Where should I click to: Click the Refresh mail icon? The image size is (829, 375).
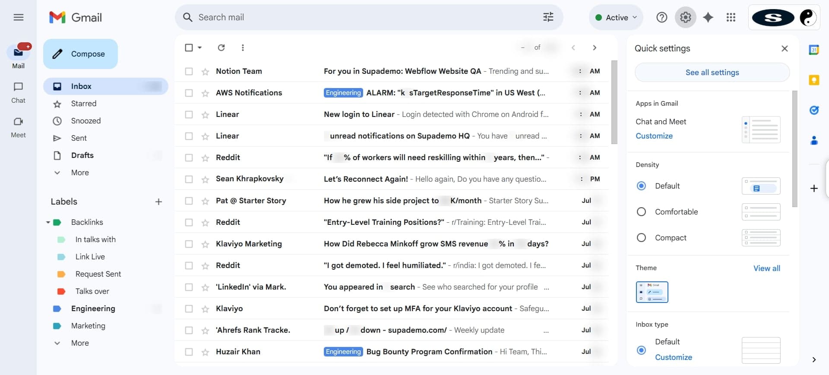pyautogui.click(x=221, y=47)
